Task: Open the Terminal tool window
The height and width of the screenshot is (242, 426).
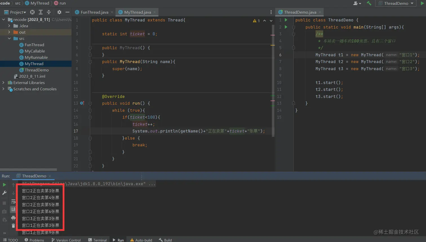Action: [x=97, y=240]
